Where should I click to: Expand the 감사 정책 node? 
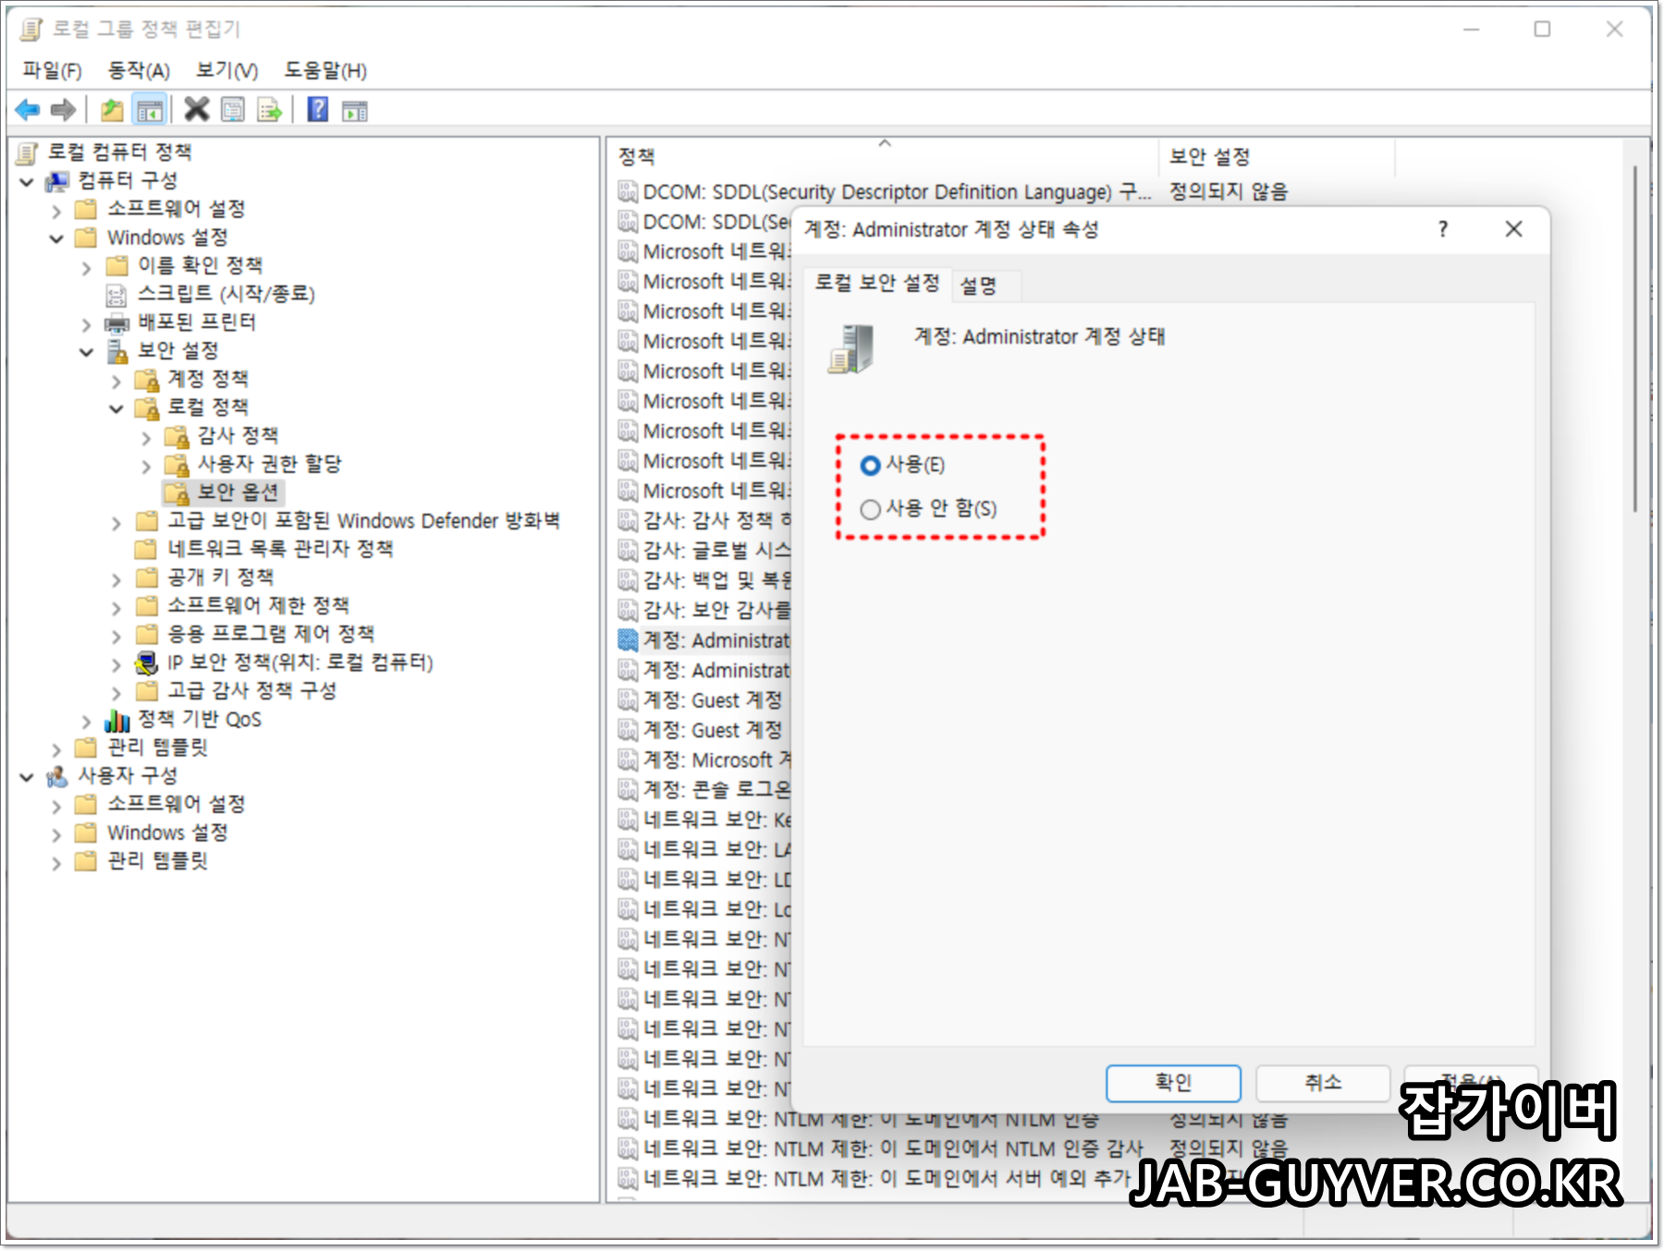tap(145, 438)
